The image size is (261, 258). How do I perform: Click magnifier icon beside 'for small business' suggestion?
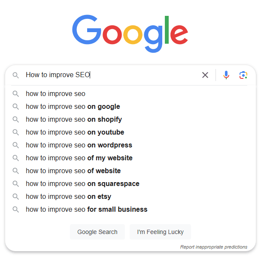16,210
